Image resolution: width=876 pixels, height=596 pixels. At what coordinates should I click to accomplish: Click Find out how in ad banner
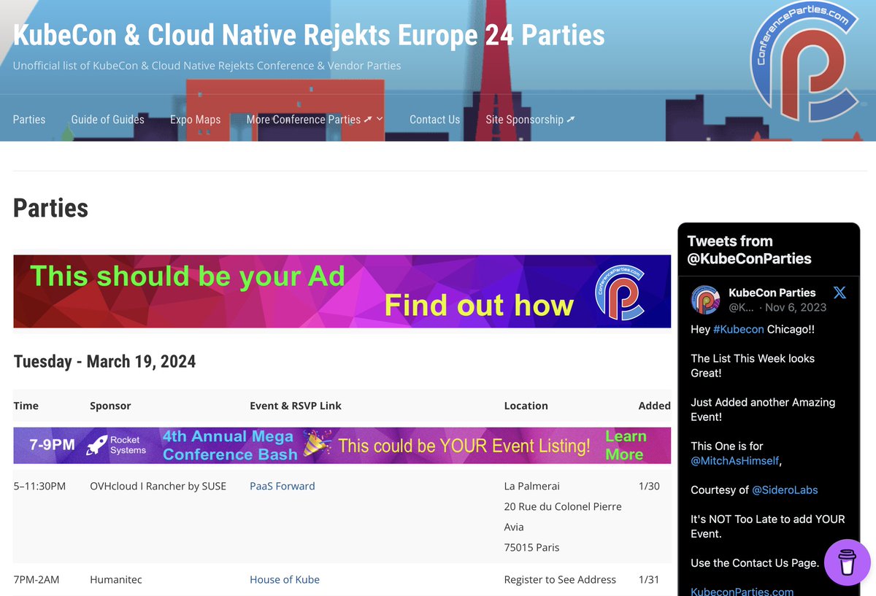tap(479, 305)
